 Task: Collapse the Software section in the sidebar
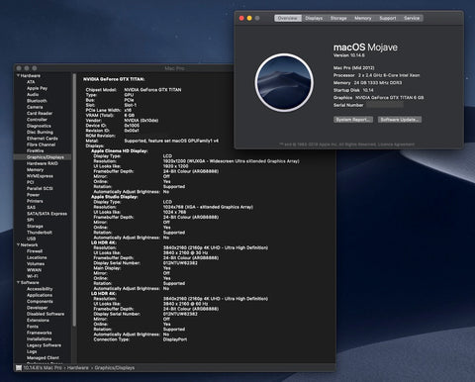tap(18, 283)
